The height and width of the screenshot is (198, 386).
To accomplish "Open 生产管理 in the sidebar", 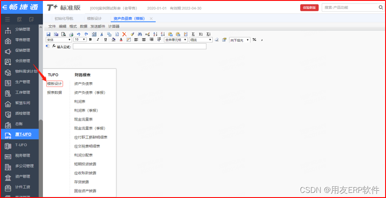I will pyautogui.click(x=23, y=82).
